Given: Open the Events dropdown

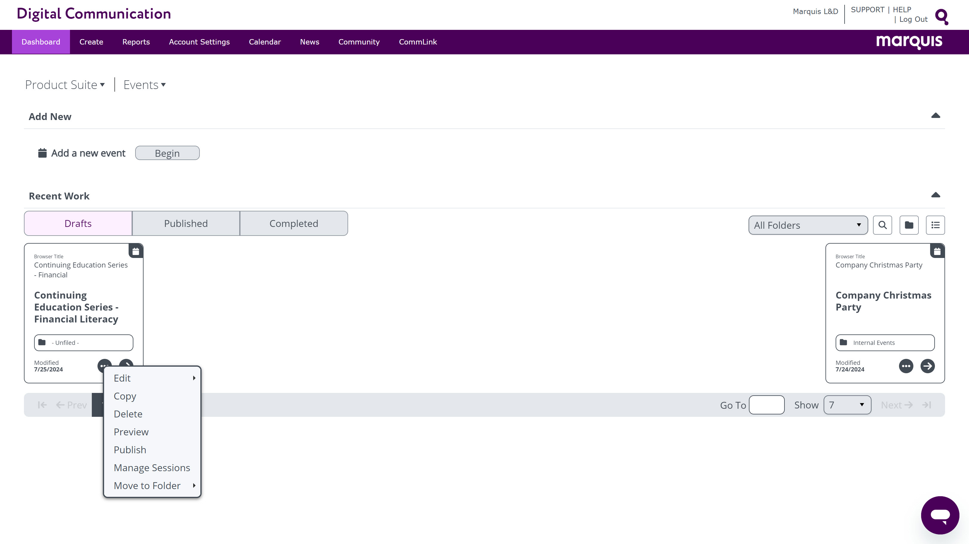Looking at the screenshot, I should coord(144,85).
